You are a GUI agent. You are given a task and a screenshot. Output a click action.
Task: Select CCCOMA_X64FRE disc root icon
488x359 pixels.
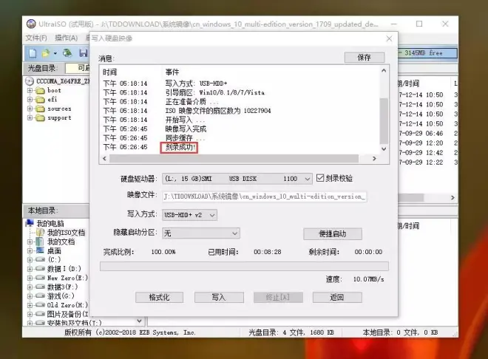[30, 81]
